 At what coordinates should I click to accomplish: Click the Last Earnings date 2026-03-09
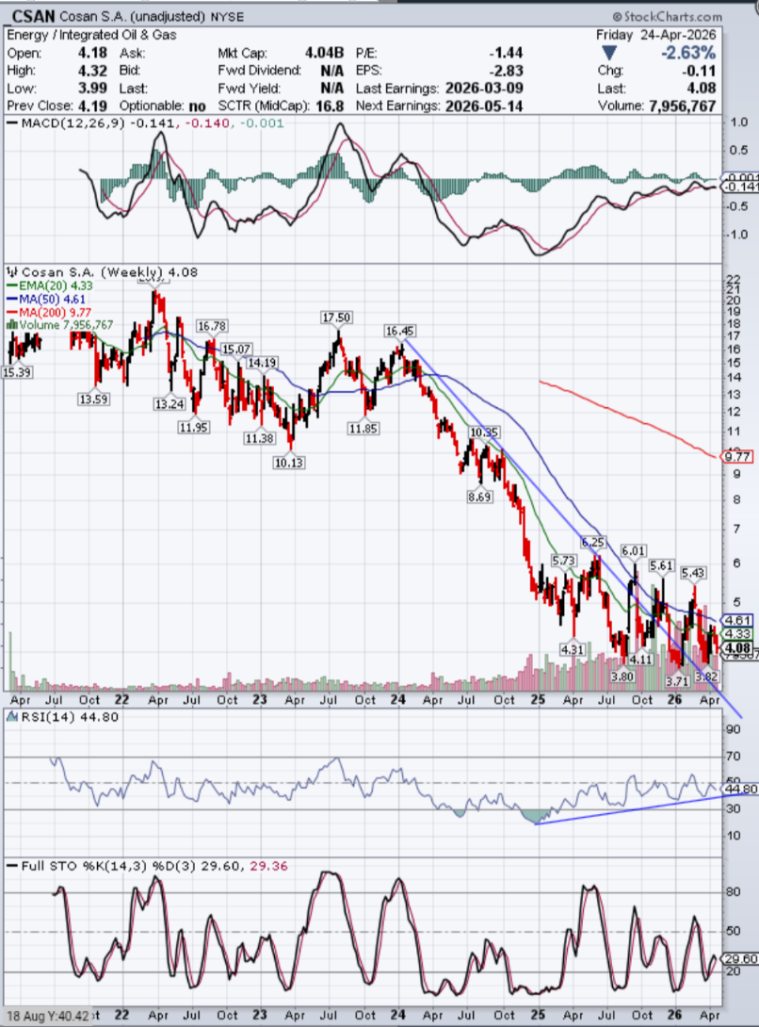(484, 89)
